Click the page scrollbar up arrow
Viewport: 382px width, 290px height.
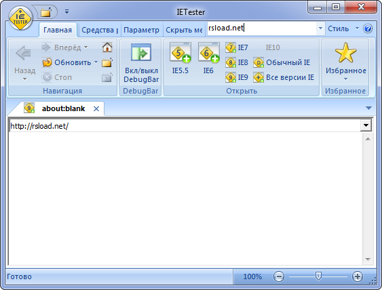368,139
